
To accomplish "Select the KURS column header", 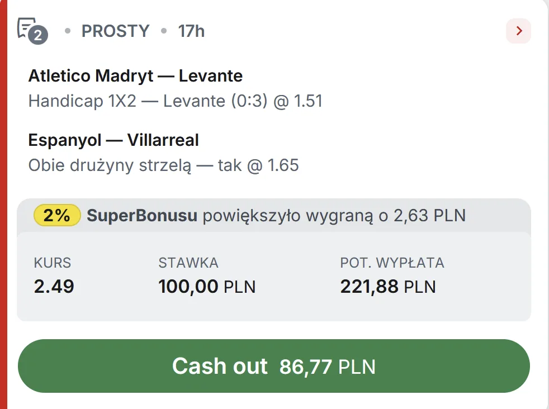I will point(52,263).
